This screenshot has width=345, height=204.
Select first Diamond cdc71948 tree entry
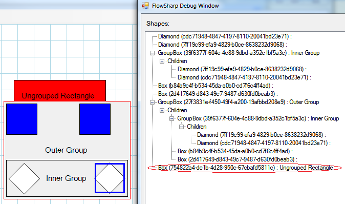[x=225, y=36]
